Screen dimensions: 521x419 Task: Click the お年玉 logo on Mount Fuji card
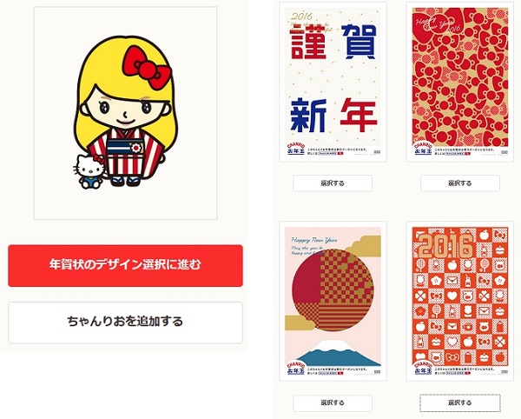click(296, 368)
